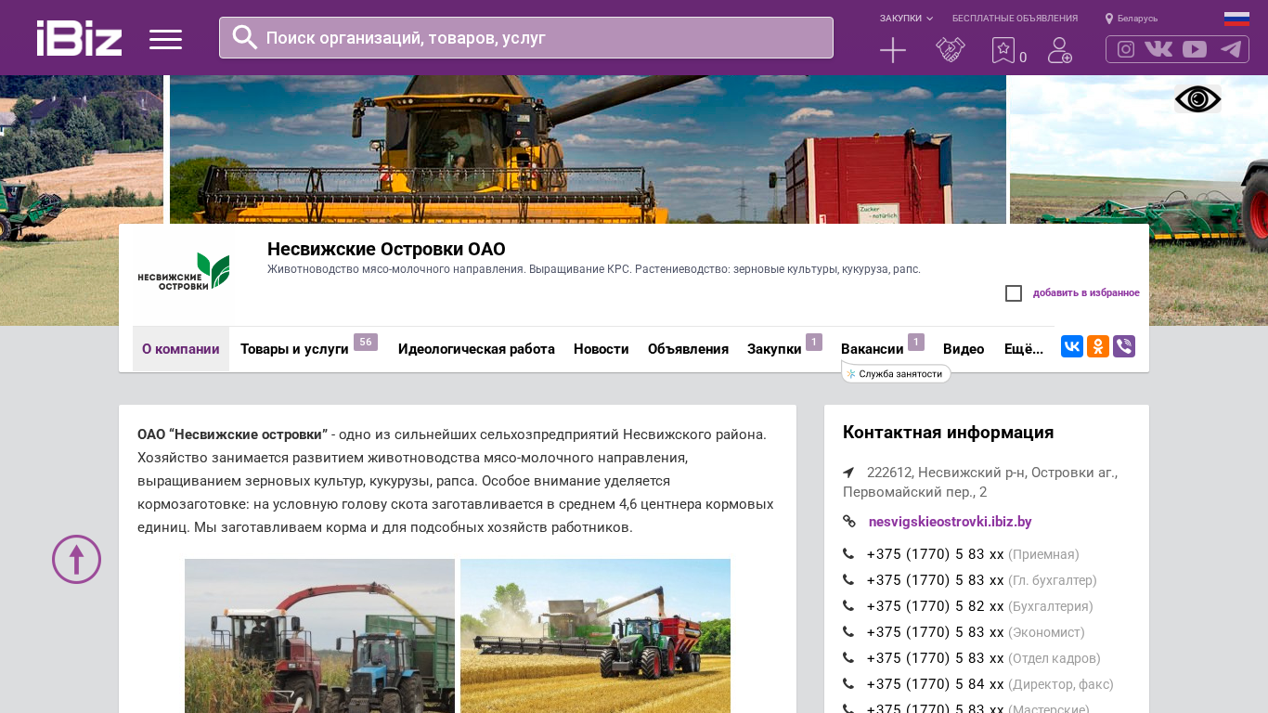Open the Видео tab

pos(964,349)
